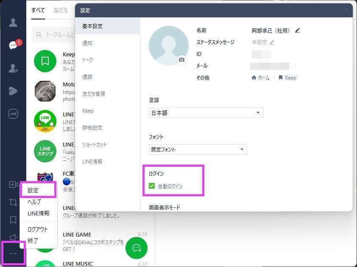357x267 pixels.
Task: Edit the name with pencil icon
Action: click(297, 30)
